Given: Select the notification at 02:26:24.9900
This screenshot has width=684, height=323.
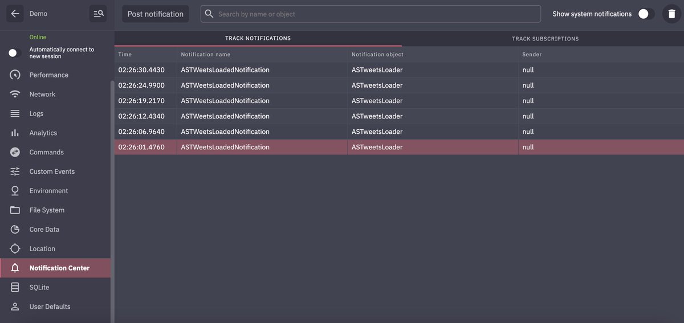Looking at the screenshot, I should tap(399, 85).
